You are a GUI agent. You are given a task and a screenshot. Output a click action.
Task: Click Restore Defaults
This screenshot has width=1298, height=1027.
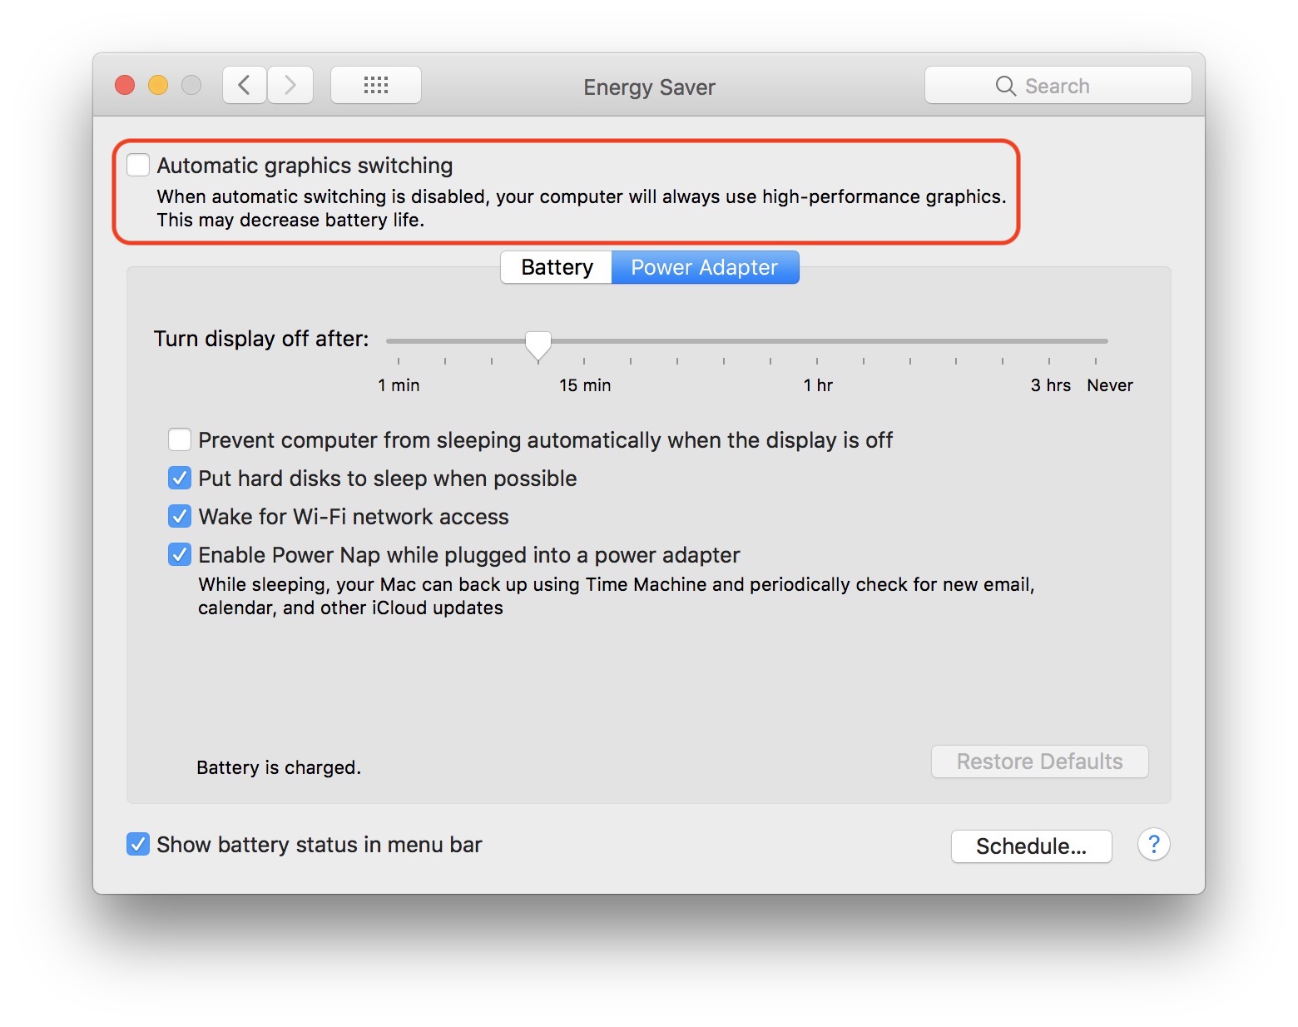click(1038, 761)
